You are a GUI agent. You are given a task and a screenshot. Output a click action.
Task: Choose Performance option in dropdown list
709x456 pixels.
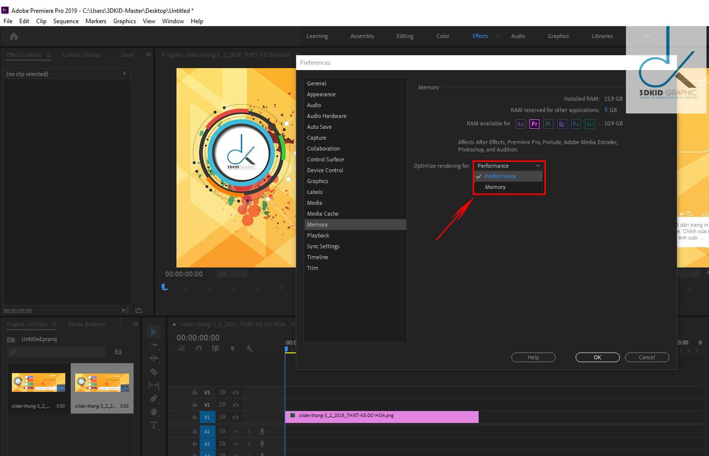pos(509,176)
